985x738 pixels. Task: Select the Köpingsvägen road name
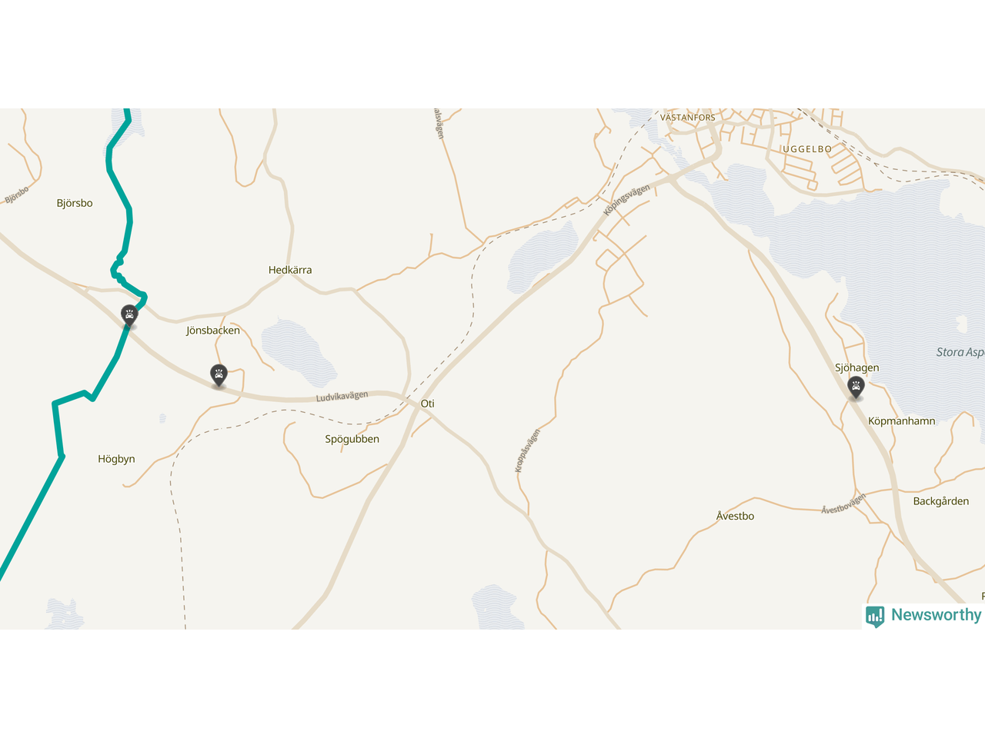(626, 200)
